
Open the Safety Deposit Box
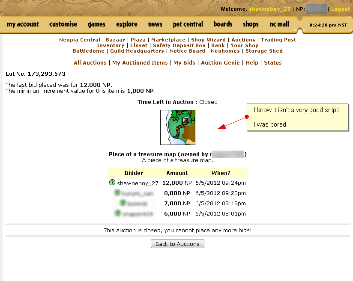pyautogui.click(x=179, y=45)
